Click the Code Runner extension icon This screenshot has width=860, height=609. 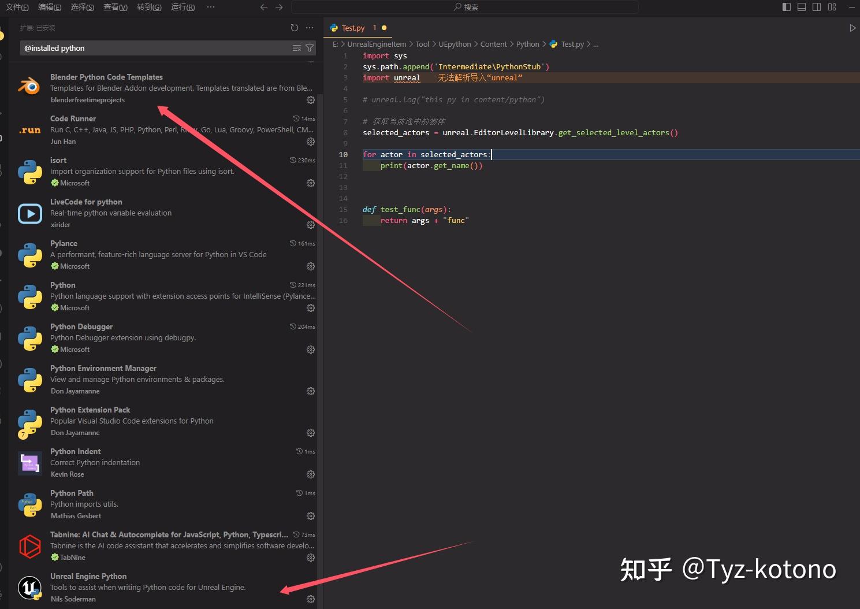pos(29,131)
